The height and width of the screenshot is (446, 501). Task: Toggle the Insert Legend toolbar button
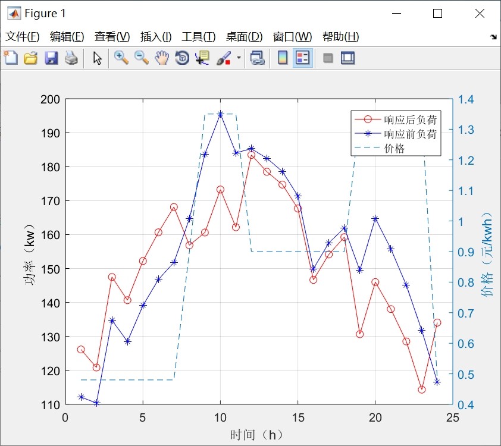(x=303, y=58)
